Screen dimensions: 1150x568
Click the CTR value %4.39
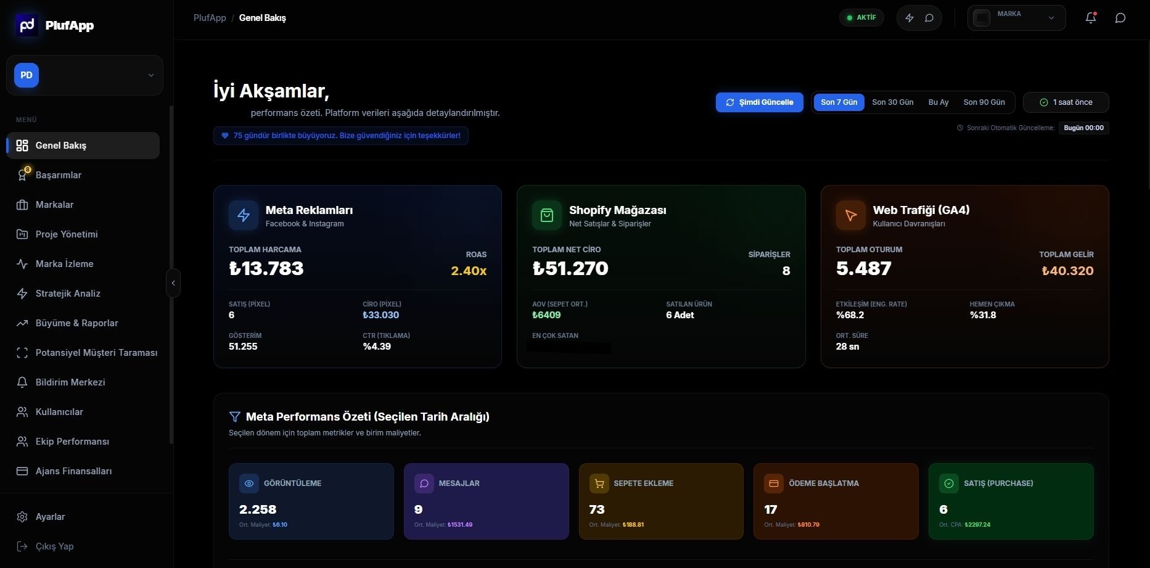[x=377, y=347]
